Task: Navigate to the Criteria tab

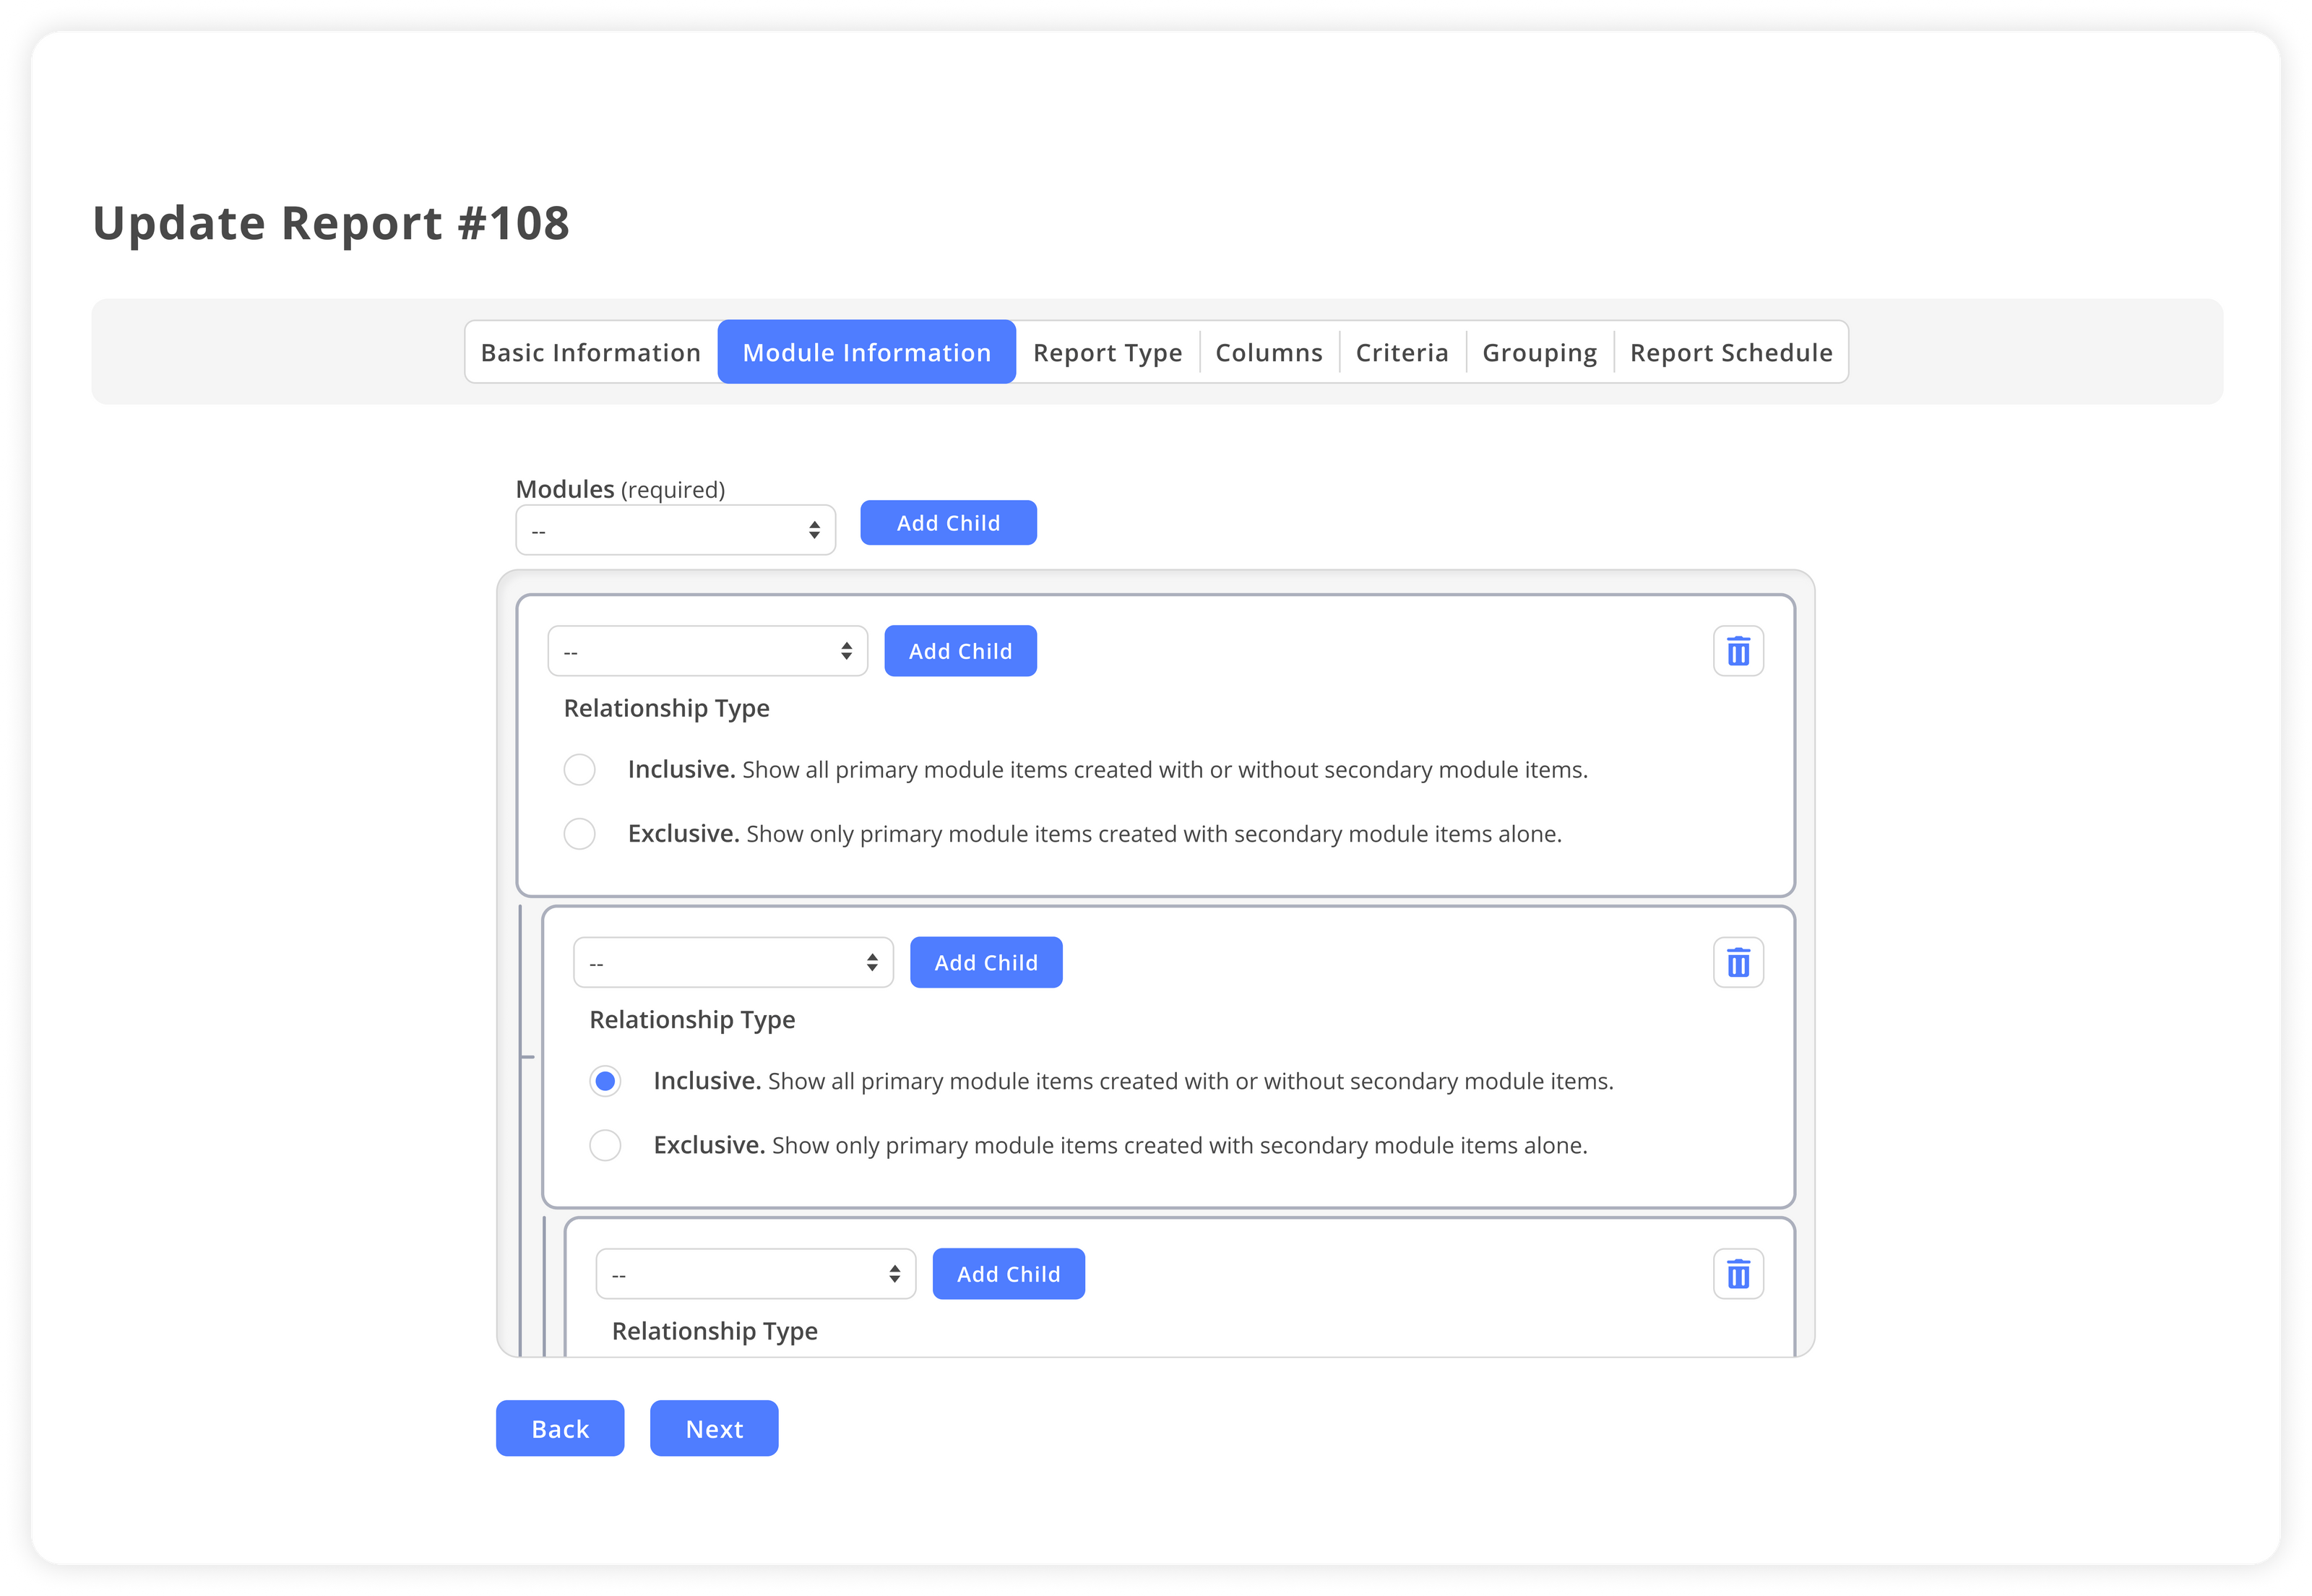Action: [1401, 352]
